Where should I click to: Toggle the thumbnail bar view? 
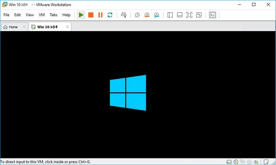[180, 15]
